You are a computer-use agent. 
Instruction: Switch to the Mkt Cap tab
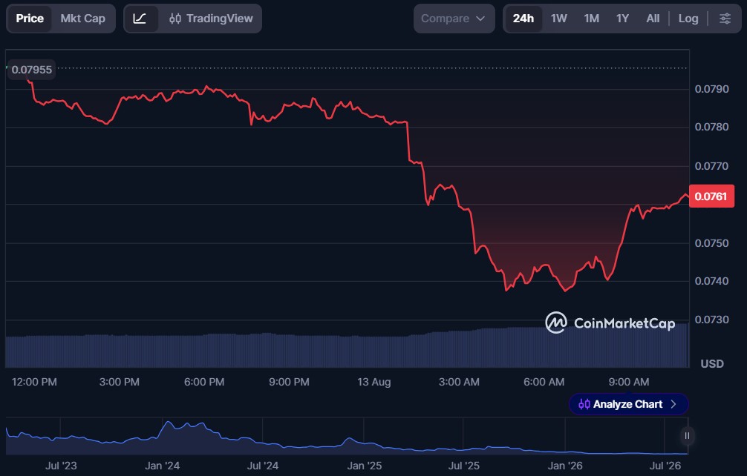(x=83, y=19)
